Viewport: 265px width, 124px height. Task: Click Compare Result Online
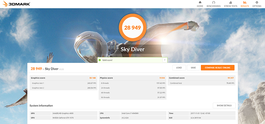(x=218, y=68)
